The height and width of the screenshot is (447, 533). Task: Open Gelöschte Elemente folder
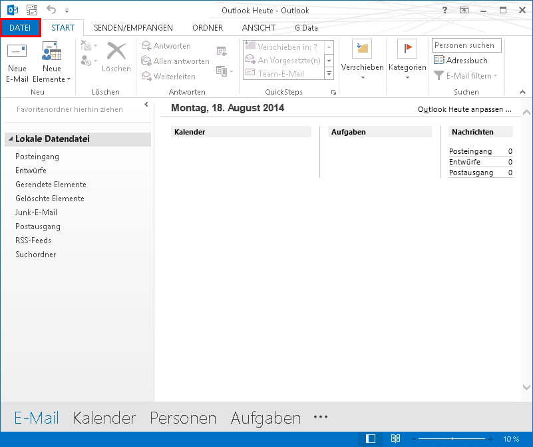(x=50, y=199)
